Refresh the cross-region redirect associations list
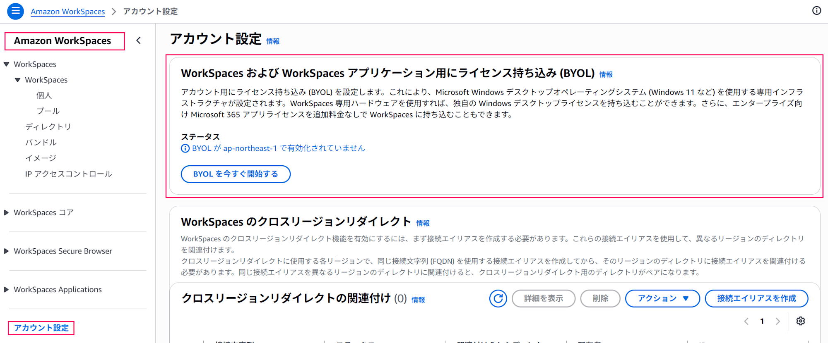The height and width of the screenshot is (343, 828). (x=498, y=298)
